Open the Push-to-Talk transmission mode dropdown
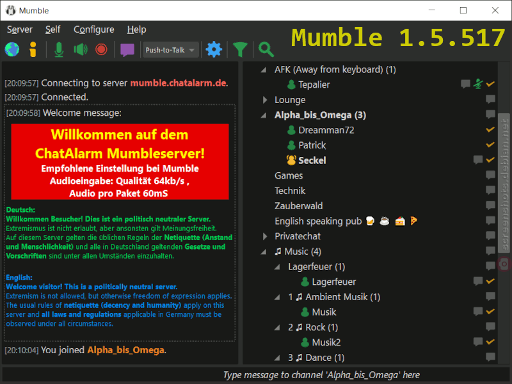Screen dimensions: 512x384 coord(171,50)
